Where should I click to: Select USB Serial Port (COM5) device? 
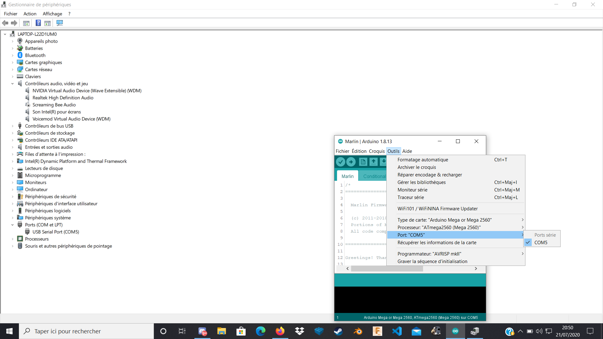click(x=56, y=232)
